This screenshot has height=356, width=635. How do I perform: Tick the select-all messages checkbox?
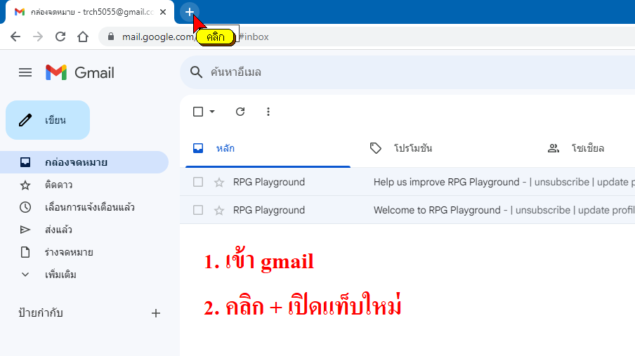point(198,112)
